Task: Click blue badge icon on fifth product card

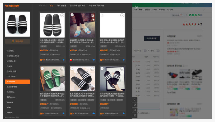Action: (x=94, y=113)
